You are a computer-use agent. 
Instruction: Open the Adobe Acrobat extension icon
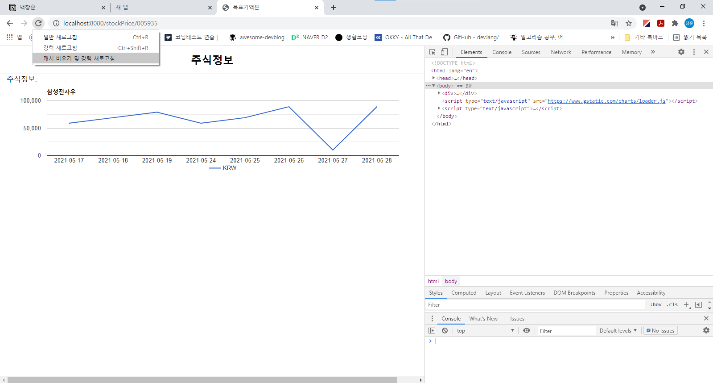coord(661,23)
